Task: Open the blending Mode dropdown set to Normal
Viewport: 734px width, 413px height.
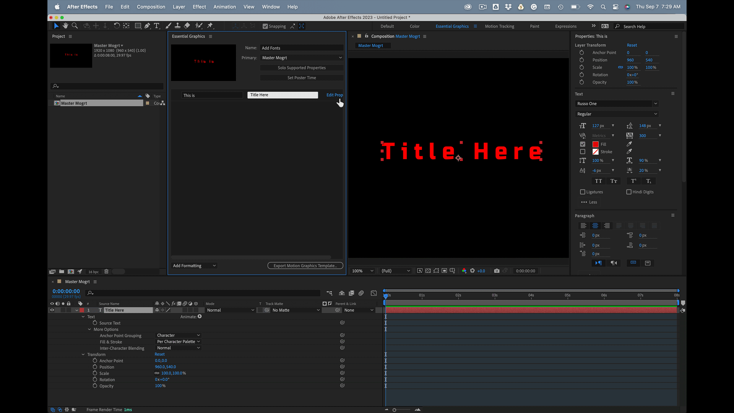Action: (230, 310)
